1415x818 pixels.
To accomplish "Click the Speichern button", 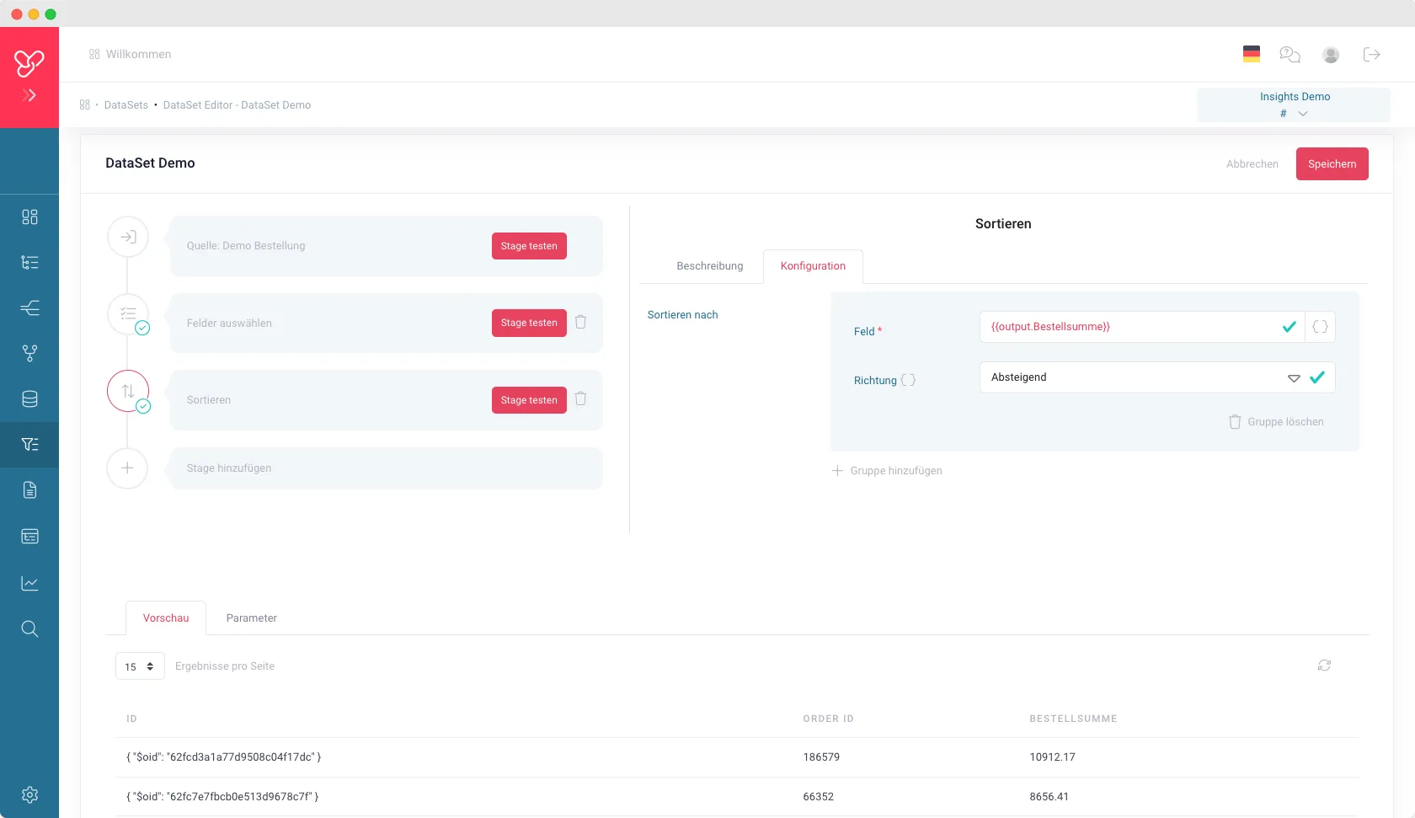I will tap(1332, 164).
